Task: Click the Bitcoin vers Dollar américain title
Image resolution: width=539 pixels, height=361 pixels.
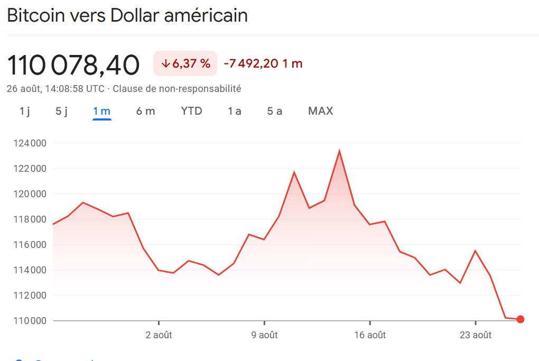Action: 127,15
